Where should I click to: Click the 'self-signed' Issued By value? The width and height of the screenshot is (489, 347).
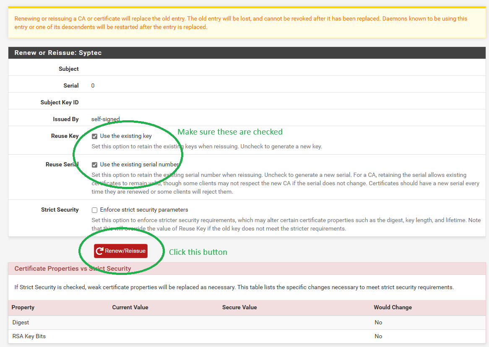105,119
